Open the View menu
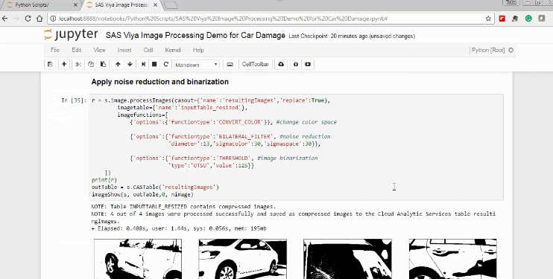This screenshot has height=279, width=553. (99, 50)
